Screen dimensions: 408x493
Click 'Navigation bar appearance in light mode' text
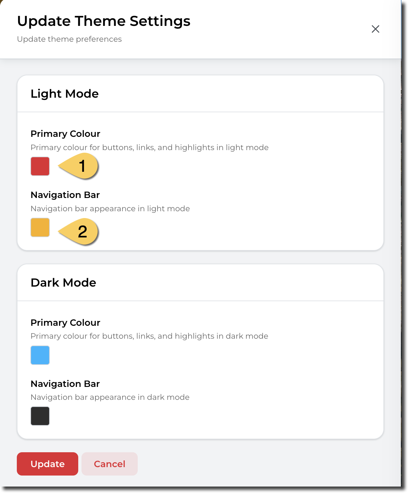(x=110, y=209)
